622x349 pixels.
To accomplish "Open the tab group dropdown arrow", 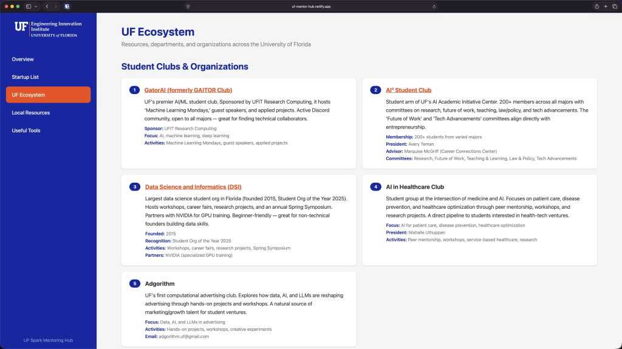I will tap(36, 6).
